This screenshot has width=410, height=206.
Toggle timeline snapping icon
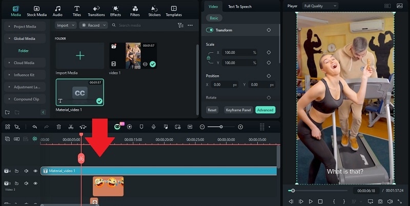pos(35,139)
